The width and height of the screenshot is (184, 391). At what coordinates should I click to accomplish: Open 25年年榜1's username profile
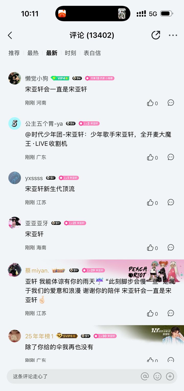(x=39, y=336)
